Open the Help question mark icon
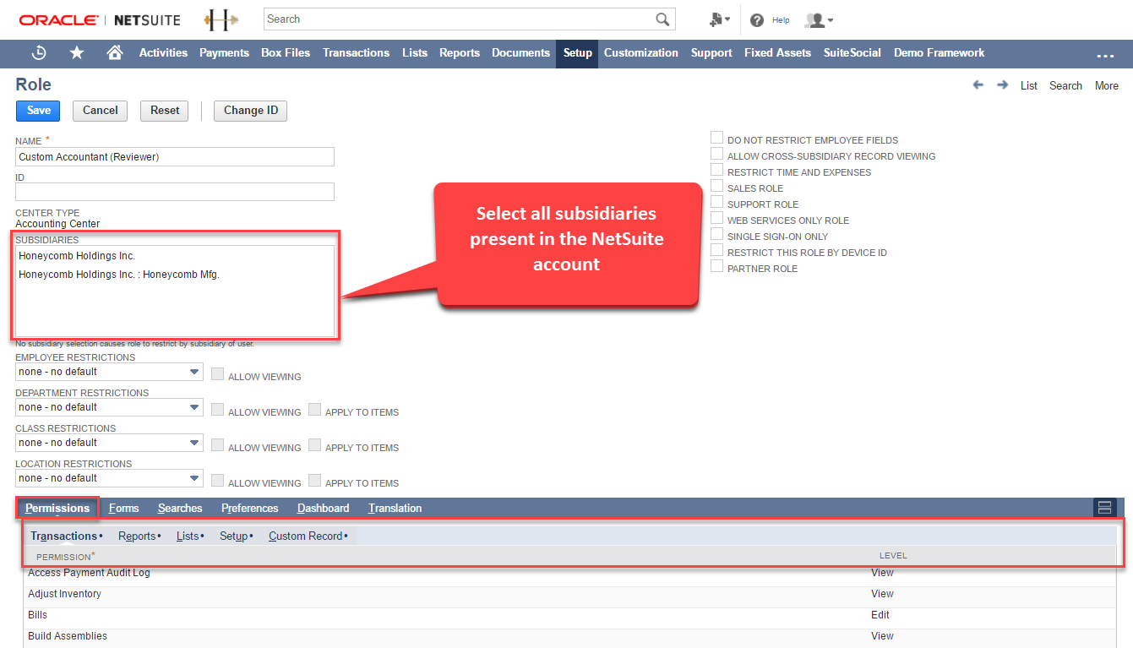The height and width of the screenshot is (648, 1133). pos(757,19)
